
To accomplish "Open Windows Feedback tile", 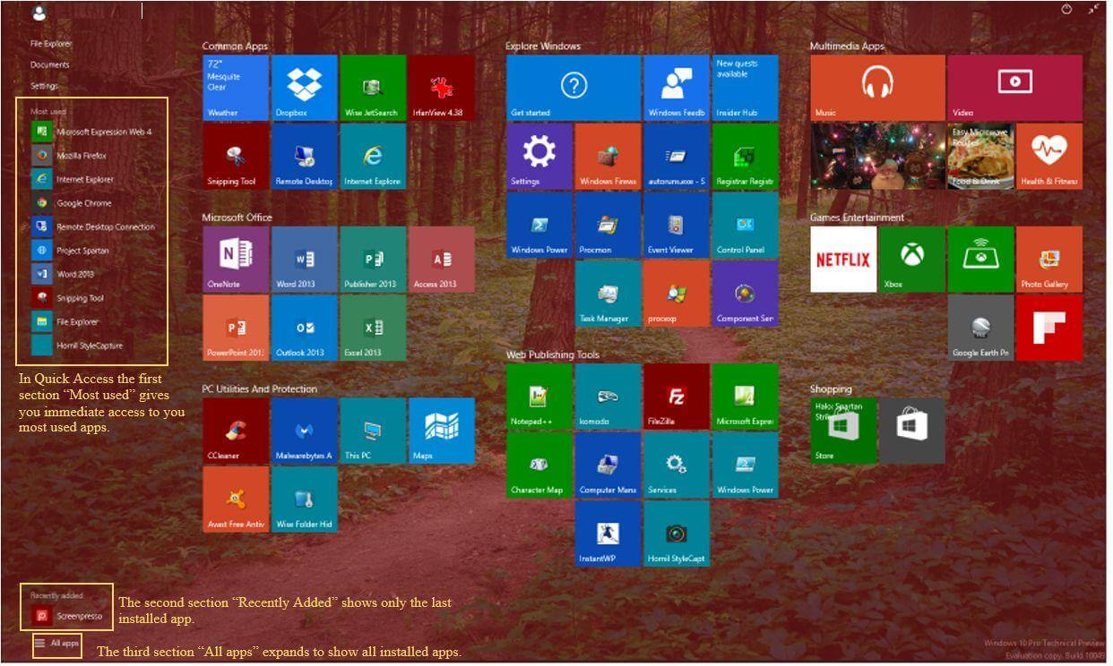I will click(677, 88).
